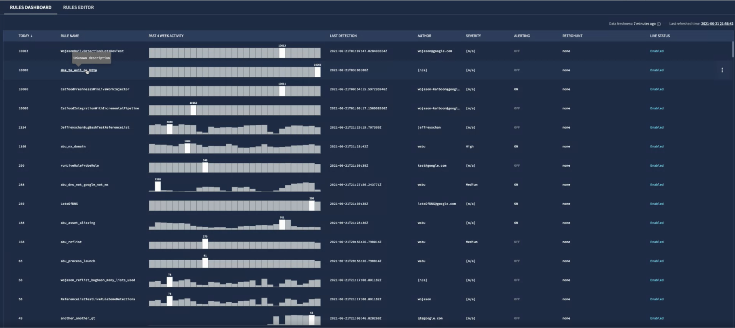735x328 pixels.
Task: Sort by the Severity column header
Action: (473, 36)
